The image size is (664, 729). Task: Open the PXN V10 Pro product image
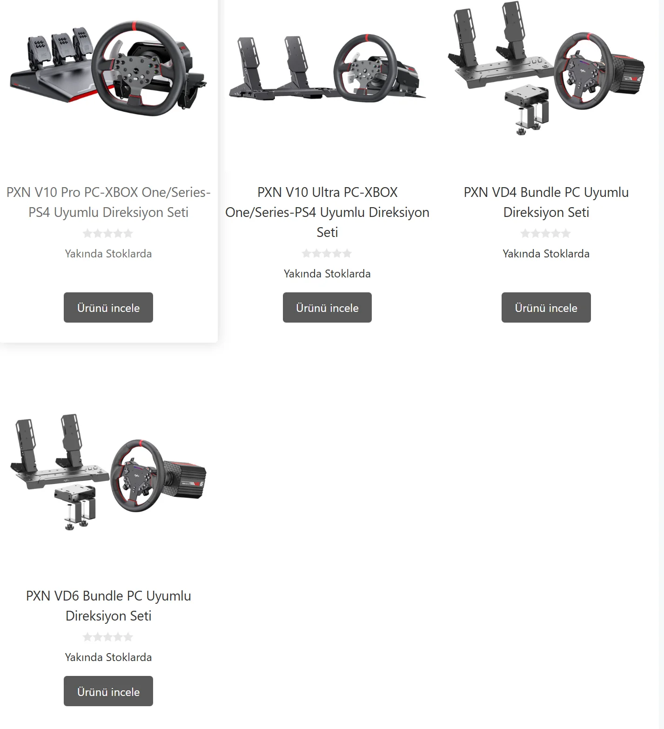coord(108,67)
